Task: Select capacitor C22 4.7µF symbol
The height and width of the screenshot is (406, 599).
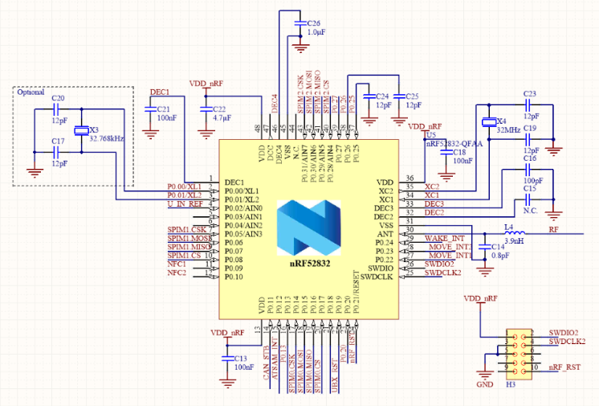Action: pyautogui.click(x=206, y=109)
